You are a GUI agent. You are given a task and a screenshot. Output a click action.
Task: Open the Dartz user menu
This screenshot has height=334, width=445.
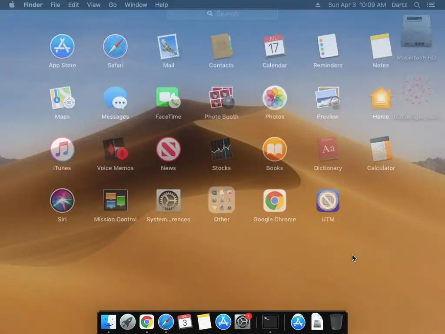coord(399,5)
